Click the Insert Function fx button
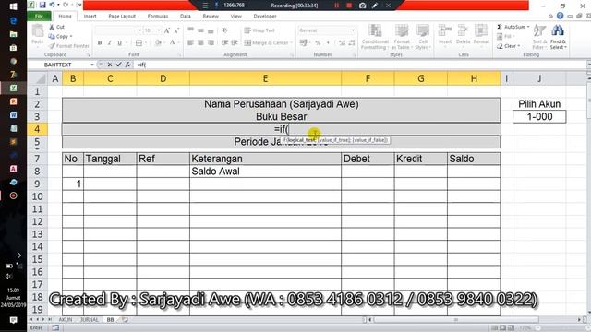 point(127,65)
